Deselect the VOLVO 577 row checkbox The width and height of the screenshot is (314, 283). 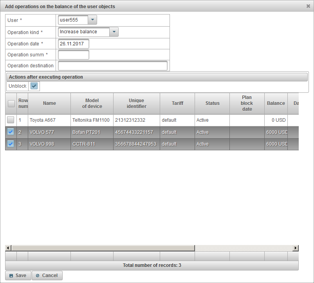click(x=11, y=132)
